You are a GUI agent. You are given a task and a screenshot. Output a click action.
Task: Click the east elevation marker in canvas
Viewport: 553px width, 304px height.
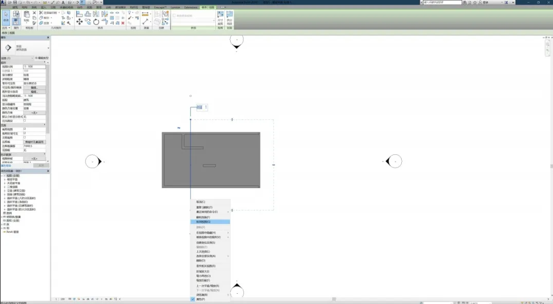click(x=394, y=161)
